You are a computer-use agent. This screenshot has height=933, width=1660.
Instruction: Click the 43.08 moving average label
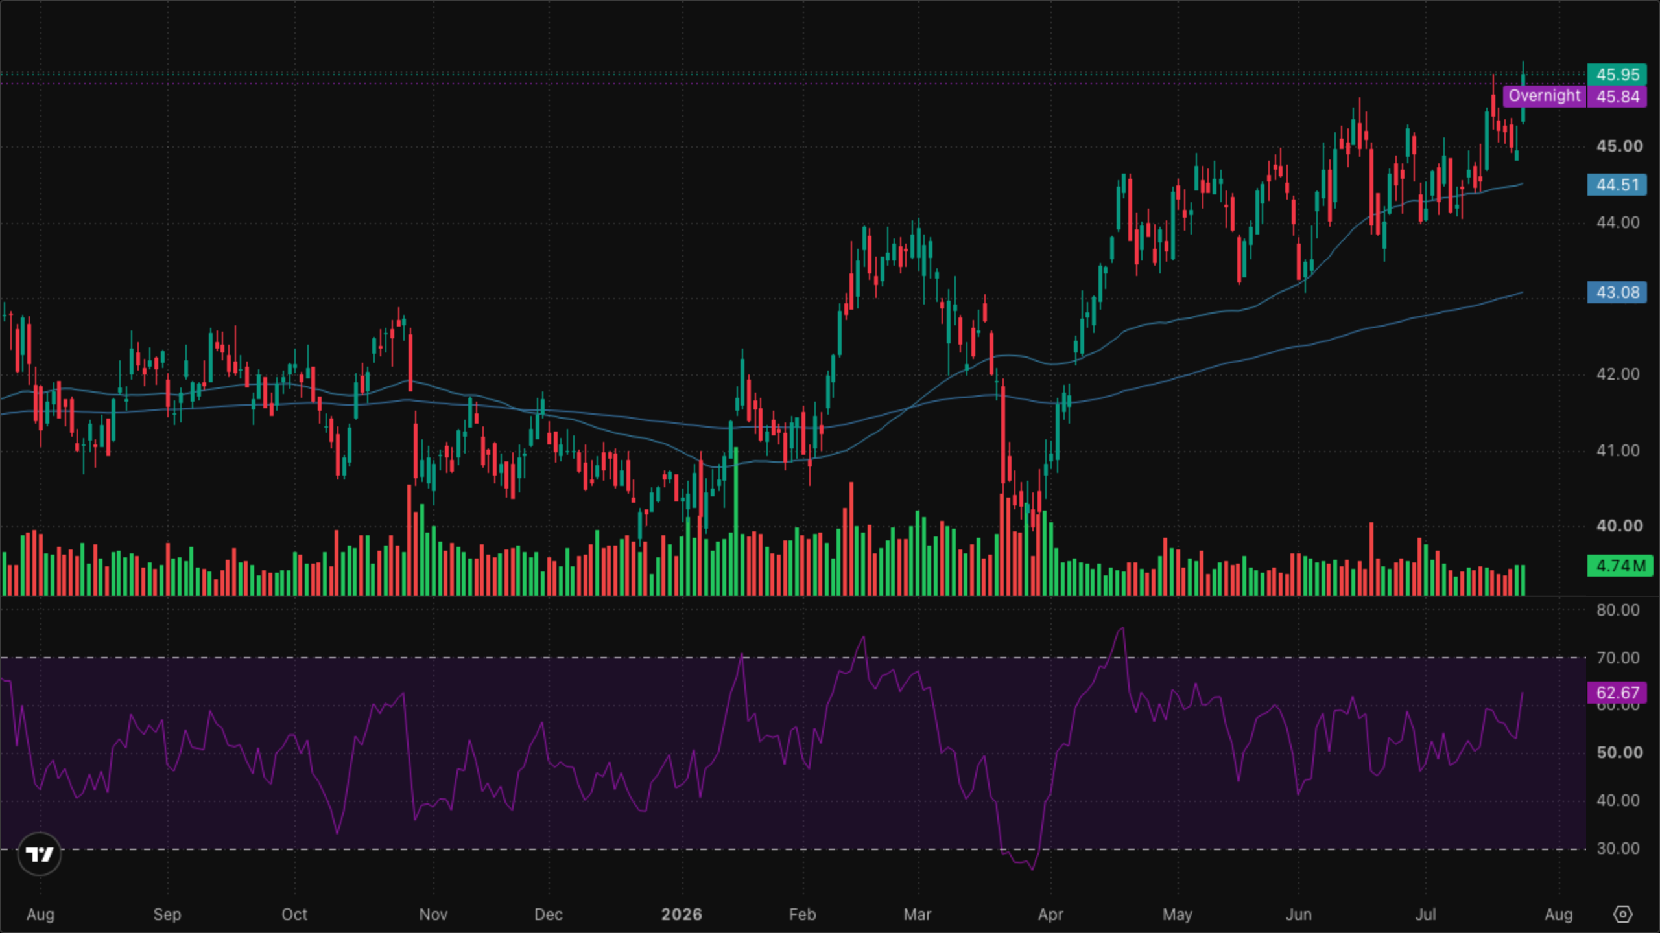[1617, 292]
